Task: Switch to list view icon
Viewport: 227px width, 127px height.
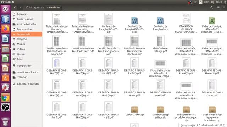Action: click(x=218, y=7)
